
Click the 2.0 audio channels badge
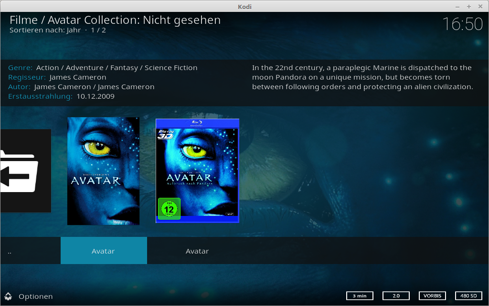(396, 296)
